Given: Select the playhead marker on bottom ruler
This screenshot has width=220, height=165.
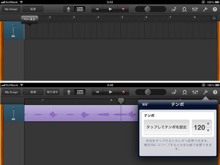Looking at the screenshot, I should point(121,101).
